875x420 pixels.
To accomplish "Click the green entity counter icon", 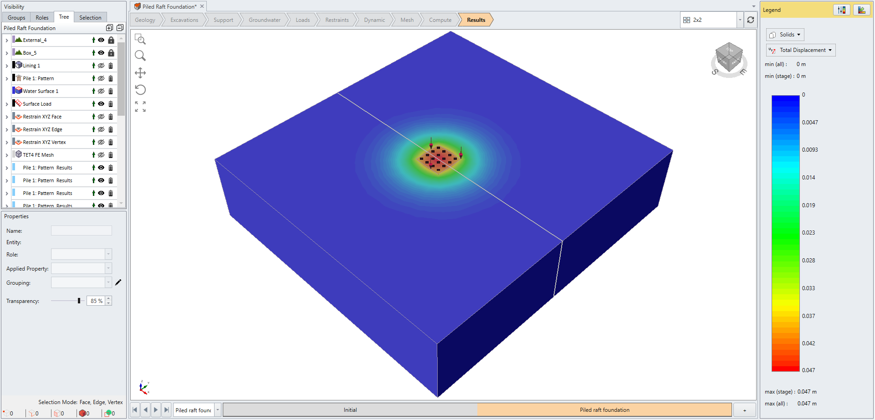I will tap(108, 413).
